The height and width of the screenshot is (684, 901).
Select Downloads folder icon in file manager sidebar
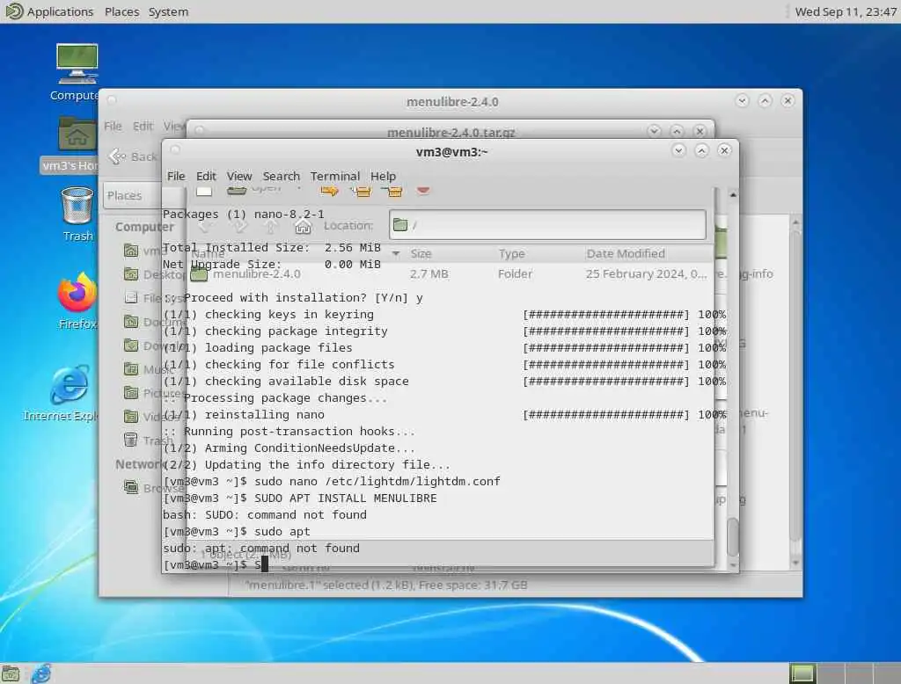tap(131, 346)
